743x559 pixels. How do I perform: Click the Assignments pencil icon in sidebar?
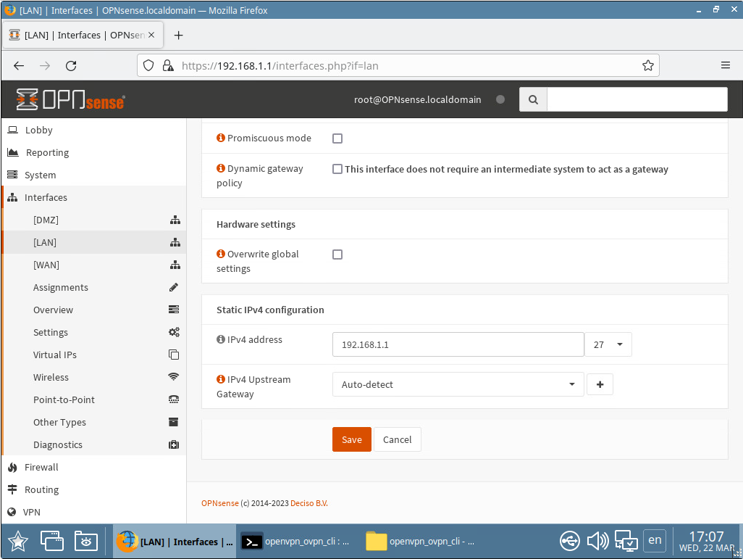(x=174, y=287)
